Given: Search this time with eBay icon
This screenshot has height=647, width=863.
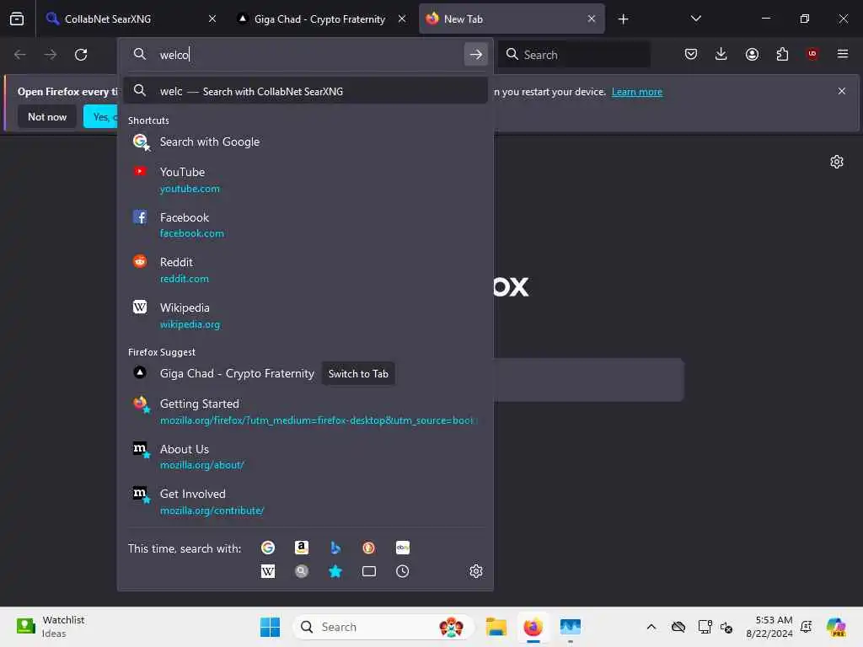Looking at the screenshot, I should [x=402, y=548].
